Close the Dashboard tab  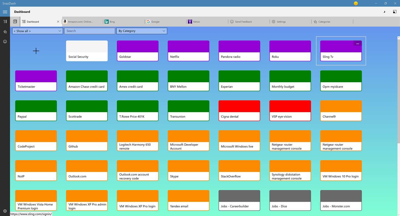pyautogui.click(x=58, y=22)
